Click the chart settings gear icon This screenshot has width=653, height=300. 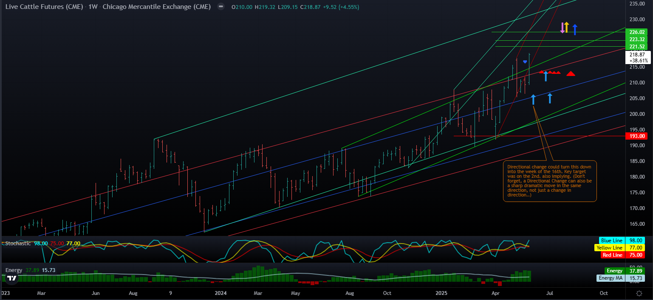coord(639,293)
